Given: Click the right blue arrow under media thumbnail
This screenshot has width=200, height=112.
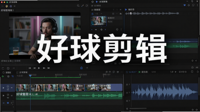Looking at the screenshot, I should coord(105,30).
